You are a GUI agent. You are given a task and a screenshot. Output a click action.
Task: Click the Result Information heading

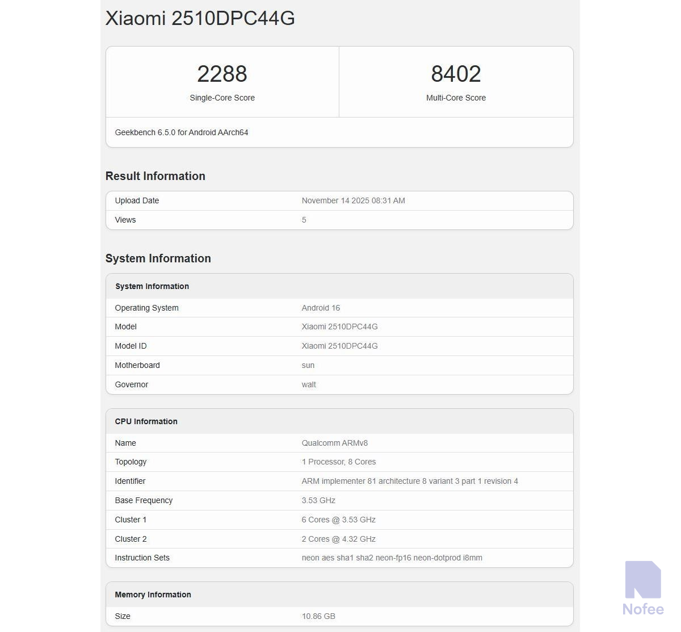pyautogui.click(x=155, y=176)
